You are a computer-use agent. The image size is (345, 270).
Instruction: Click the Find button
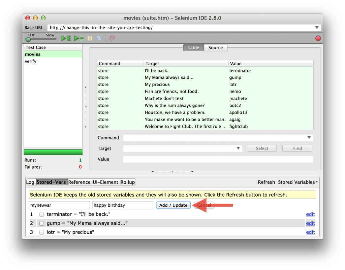click(x=297, y=148)
